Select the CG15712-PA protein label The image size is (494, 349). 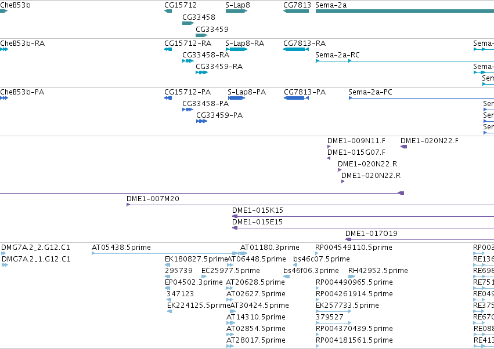click(187, 92)
